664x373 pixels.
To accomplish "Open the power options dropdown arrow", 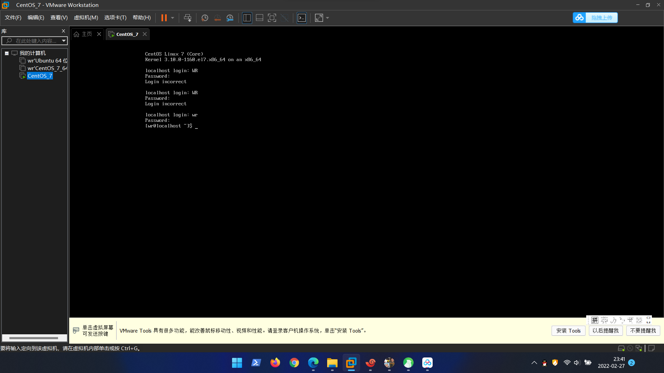I will 173,18.
